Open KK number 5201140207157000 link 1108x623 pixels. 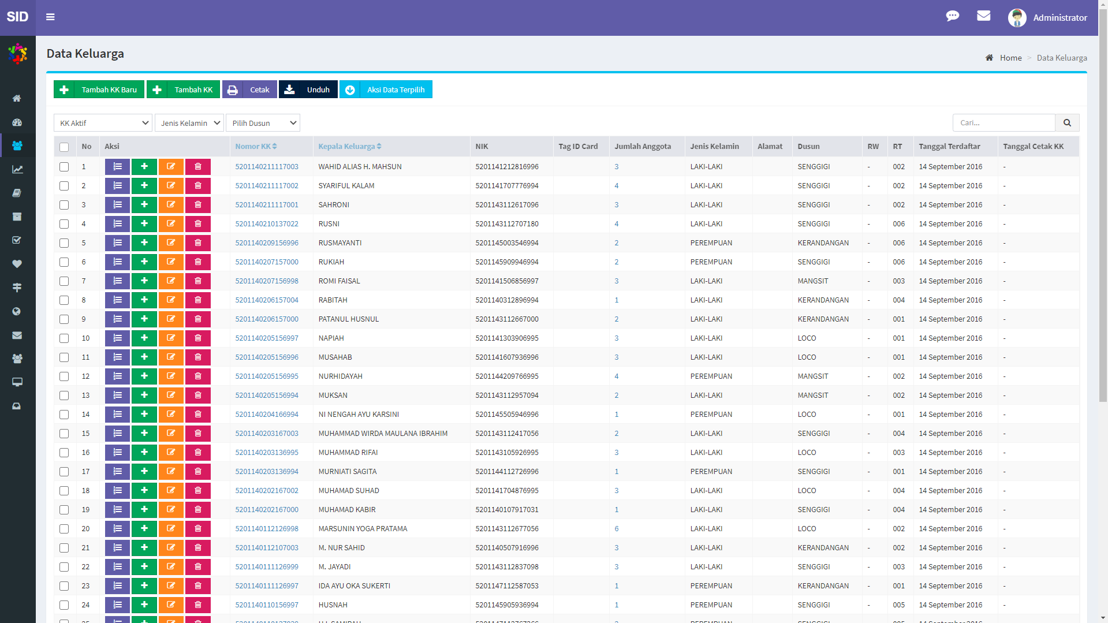[x=266, y=262]
